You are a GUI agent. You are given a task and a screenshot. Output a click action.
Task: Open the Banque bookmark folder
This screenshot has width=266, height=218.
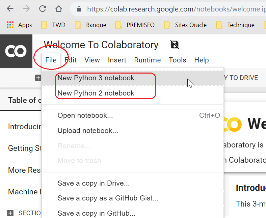pos(90,25)
